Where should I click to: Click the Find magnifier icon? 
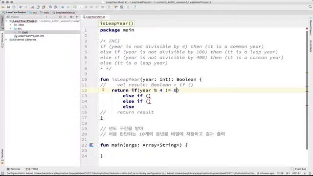pos(50,7)
